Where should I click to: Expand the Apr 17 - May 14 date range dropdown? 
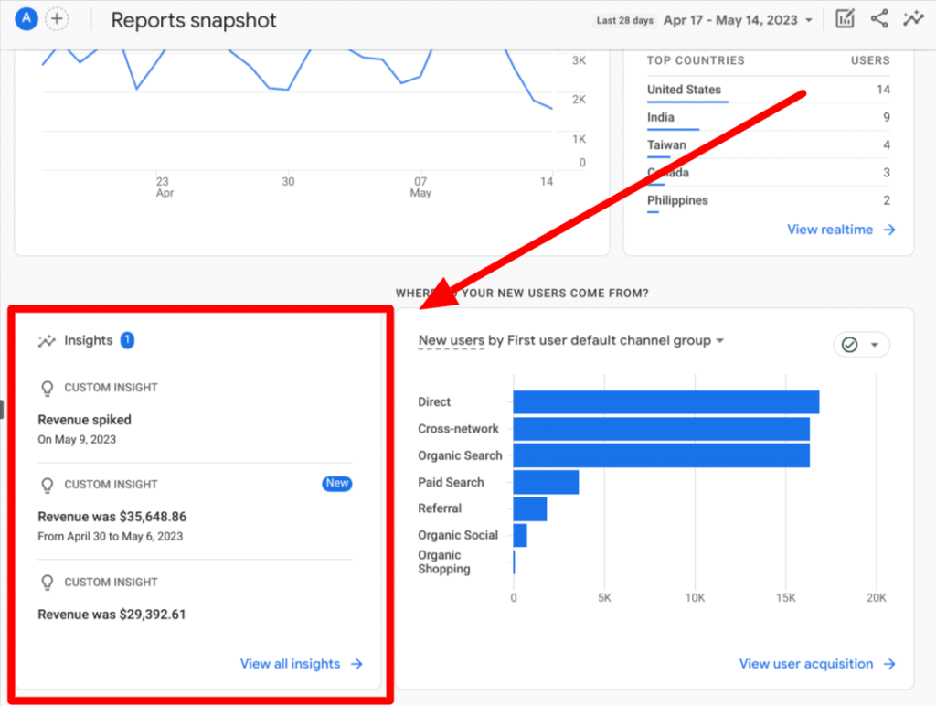pos(738,20)
